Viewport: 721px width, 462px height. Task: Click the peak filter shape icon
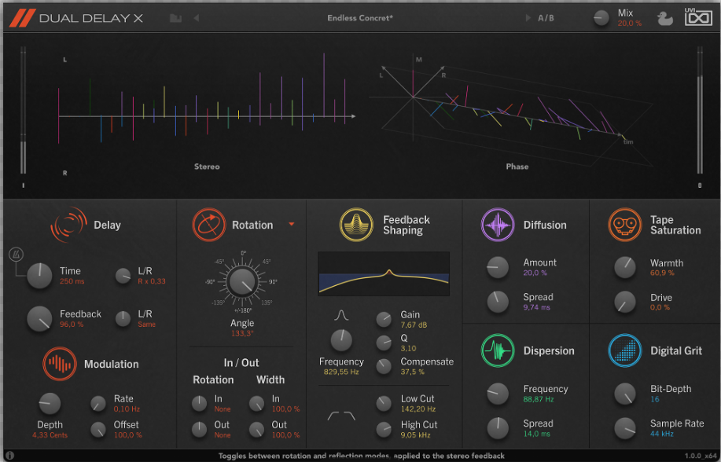tap(341, 315)
